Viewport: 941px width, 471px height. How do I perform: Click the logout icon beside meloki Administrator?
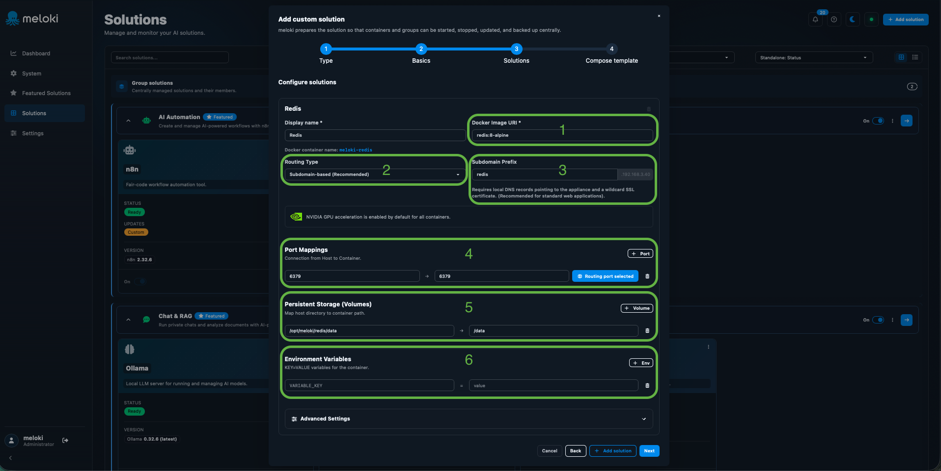pyautogui.click(x=65, y=441)
